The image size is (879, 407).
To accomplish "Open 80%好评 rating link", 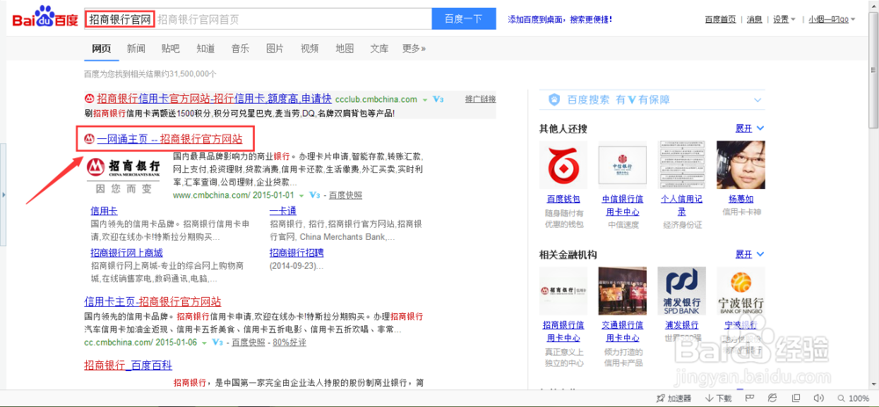I will tap(290, 343).
